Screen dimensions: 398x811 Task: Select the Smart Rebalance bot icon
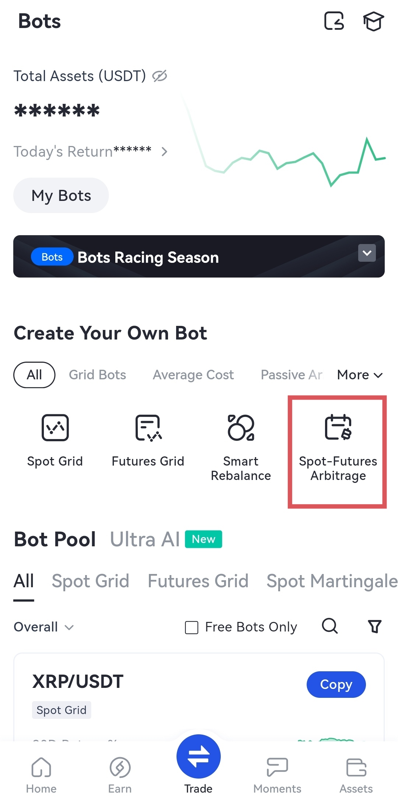tap(241, 428)
